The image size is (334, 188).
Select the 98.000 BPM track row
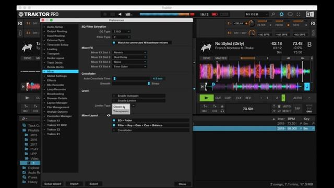tap(254, 128)
